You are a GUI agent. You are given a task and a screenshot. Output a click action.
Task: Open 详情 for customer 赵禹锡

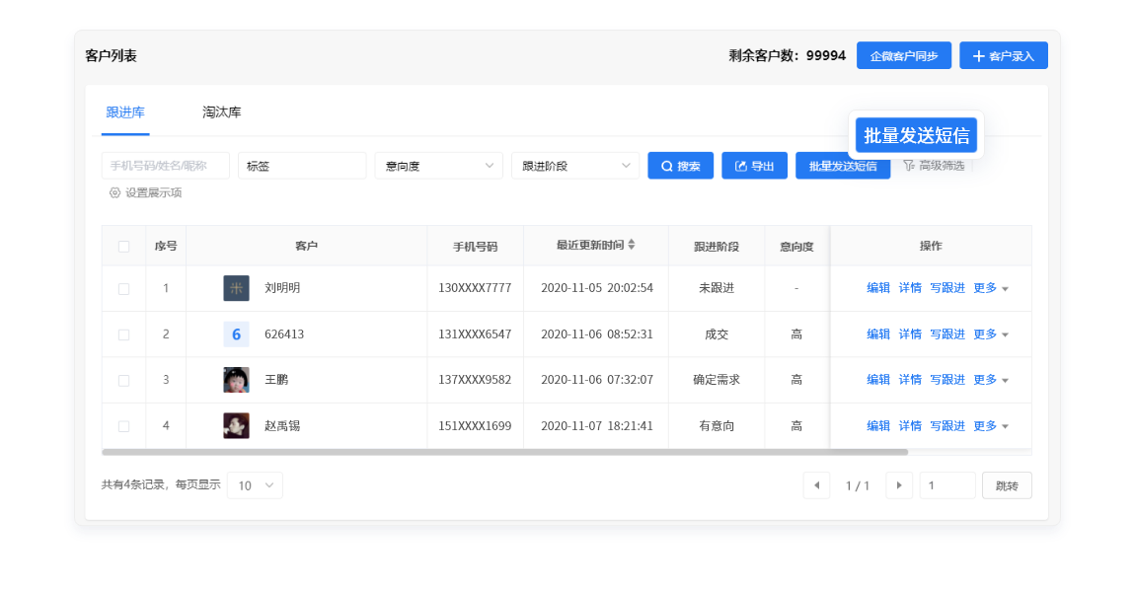click(x=909, y=425)
